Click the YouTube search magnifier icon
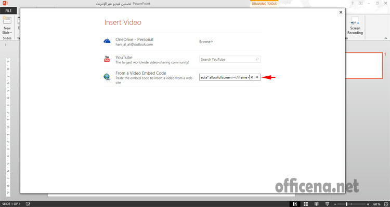The width and height of the screenshot is (390, 207). (x=257, y=59)
